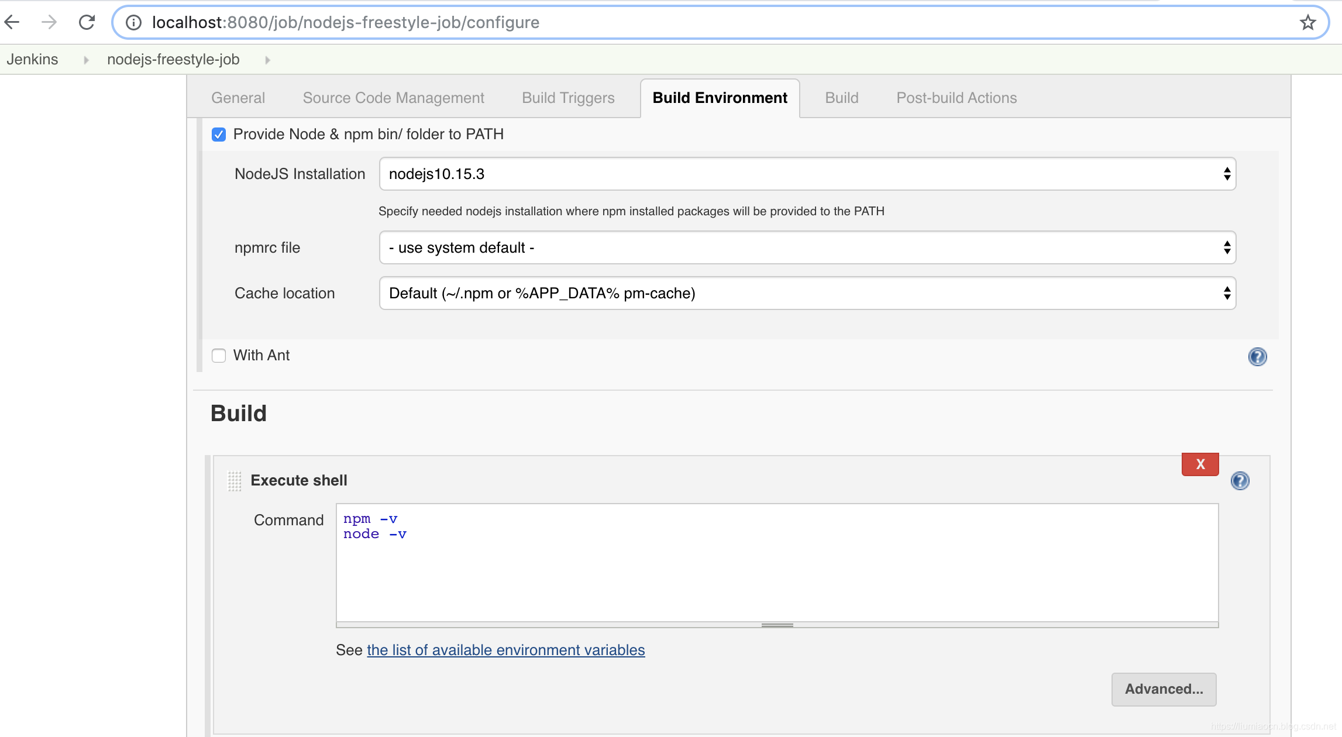Enable the With Ant checkbox
The height and width of the screenshot is (737, 1342).
pyautogui.click(x=219, y=356)
